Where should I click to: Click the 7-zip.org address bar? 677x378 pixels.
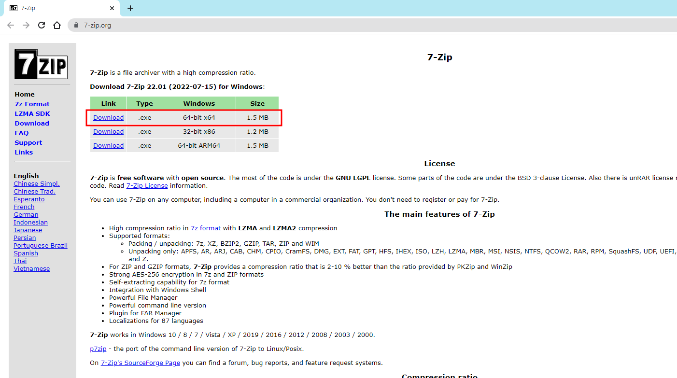point(372,25)
